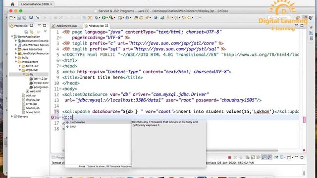The image size is (317, 178).
Task: Click the Open Type package icon
Action: (136, 18)
